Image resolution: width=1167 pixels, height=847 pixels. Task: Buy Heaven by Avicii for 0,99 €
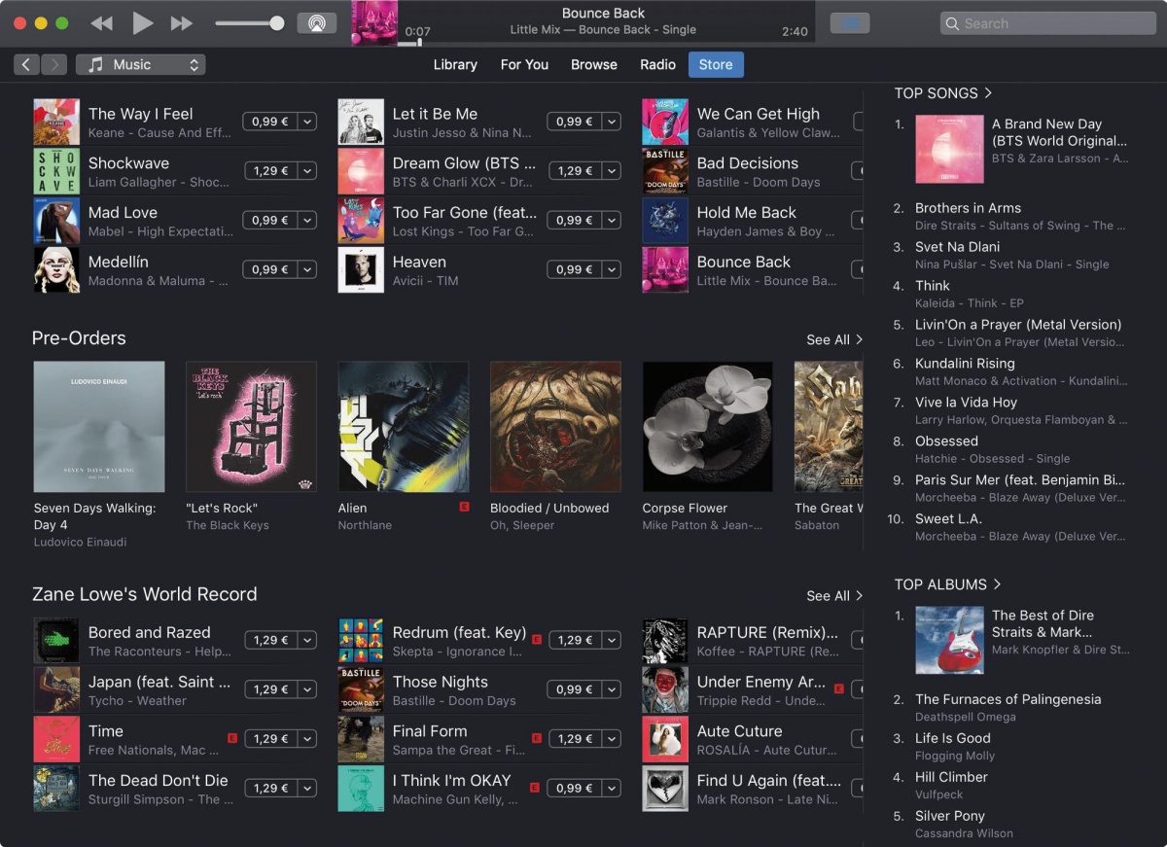574,269
